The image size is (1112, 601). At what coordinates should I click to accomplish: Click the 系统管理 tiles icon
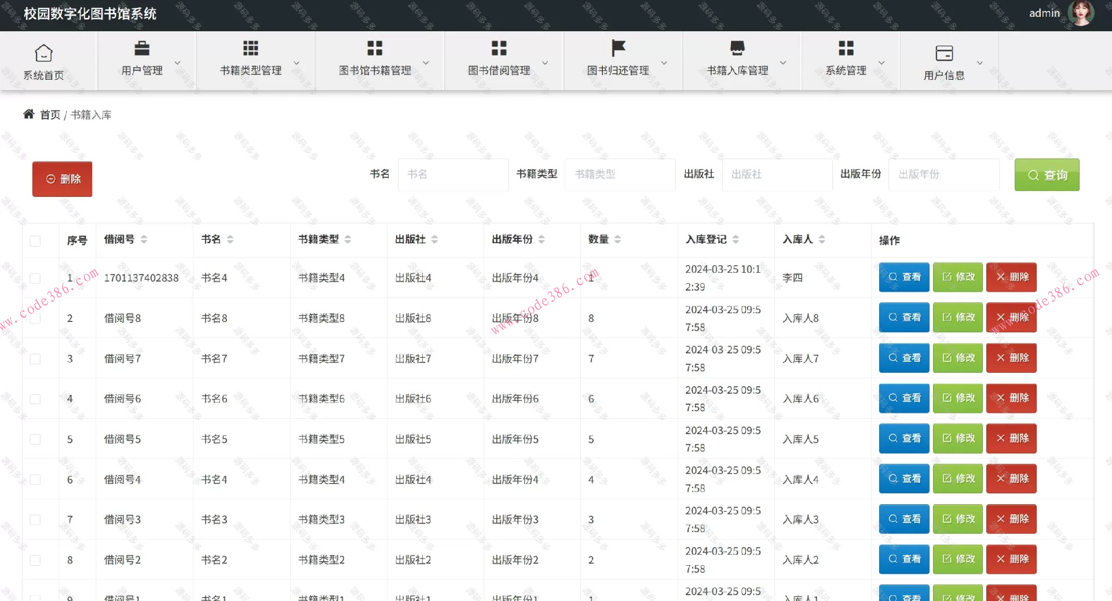(x=846, y=48)
